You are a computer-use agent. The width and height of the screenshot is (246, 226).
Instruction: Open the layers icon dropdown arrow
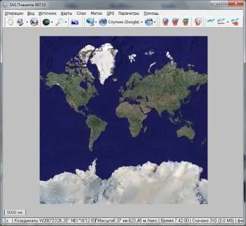coord(155,22)
